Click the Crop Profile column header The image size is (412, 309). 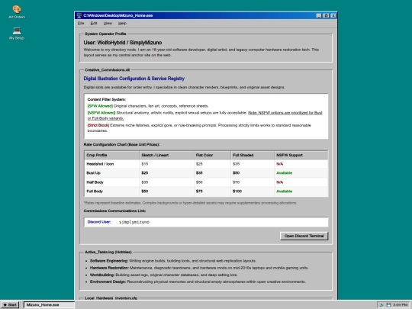112,155
